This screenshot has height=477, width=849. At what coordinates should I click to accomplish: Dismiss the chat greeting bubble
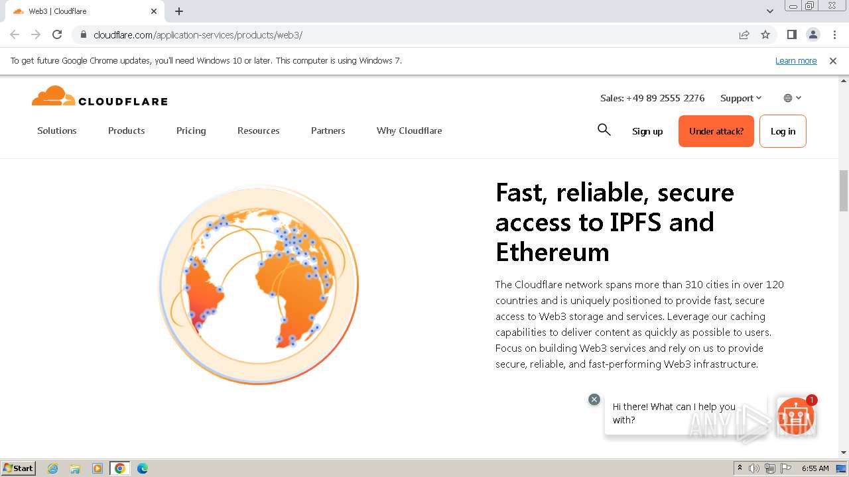(594, 399)
